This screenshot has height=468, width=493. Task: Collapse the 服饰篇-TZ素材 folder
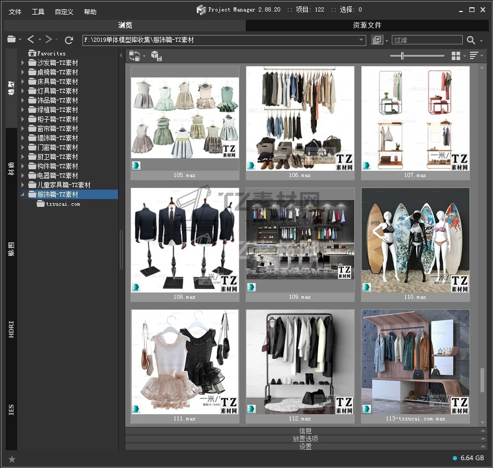pyautogui.click(x=22, y=194)
